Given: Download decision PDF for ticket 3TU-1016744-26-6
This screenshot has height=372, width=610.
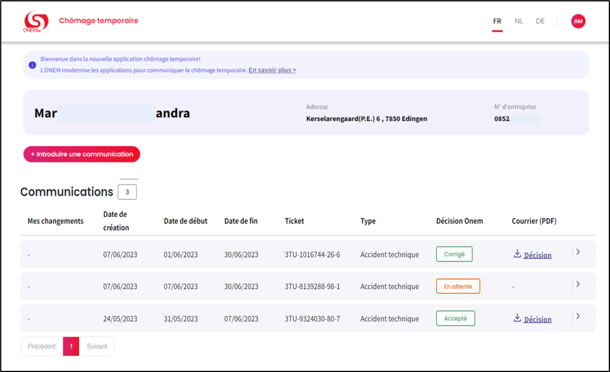Looking at the screenshot, I should tap(532, 255).
